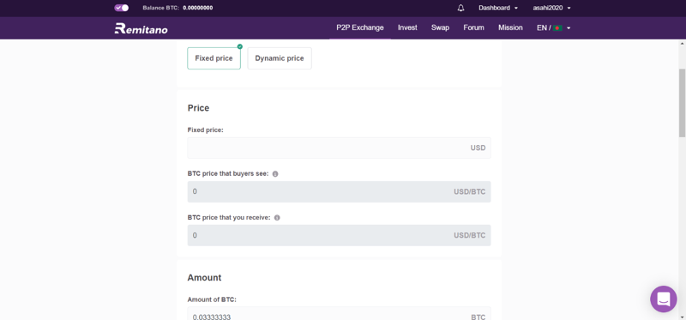686x320 pixels.
Task: Toggle the purple switch near Balance BTC
Action: [x=121, y=8]
